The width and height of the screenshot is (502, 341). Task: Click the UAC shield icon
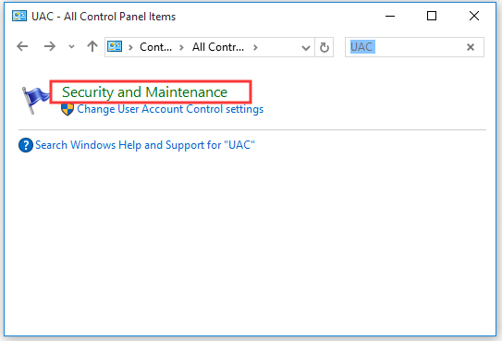(x=67, y=109)
